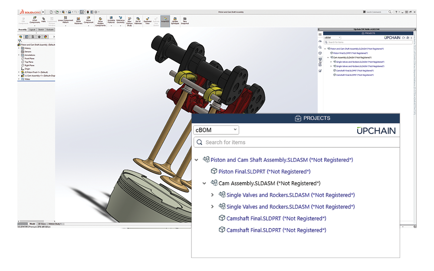Viewport: 434px width, 271px height.
Task: Open the DisplayManager tab icon
Action: click(46, 36)
